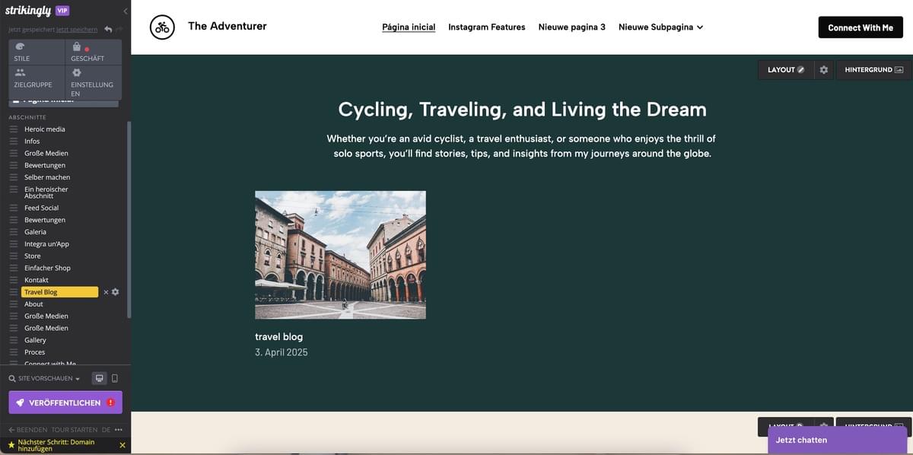The image size is (913, 455).
Task: Delete the Travel Blog section with the x
Action: (x=106, y=292)
